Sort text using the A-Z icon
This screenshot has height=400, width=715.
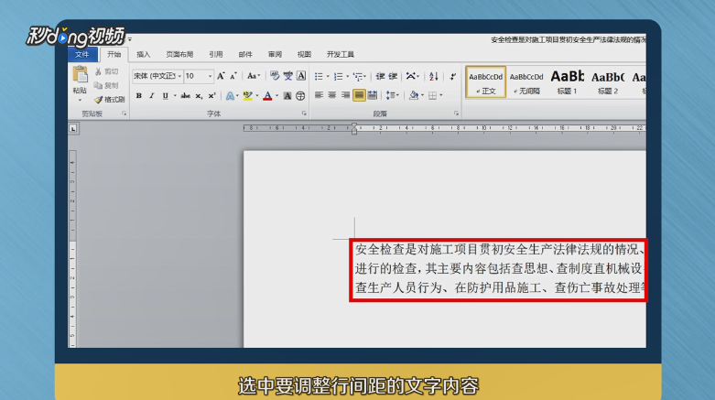(434, 76)
